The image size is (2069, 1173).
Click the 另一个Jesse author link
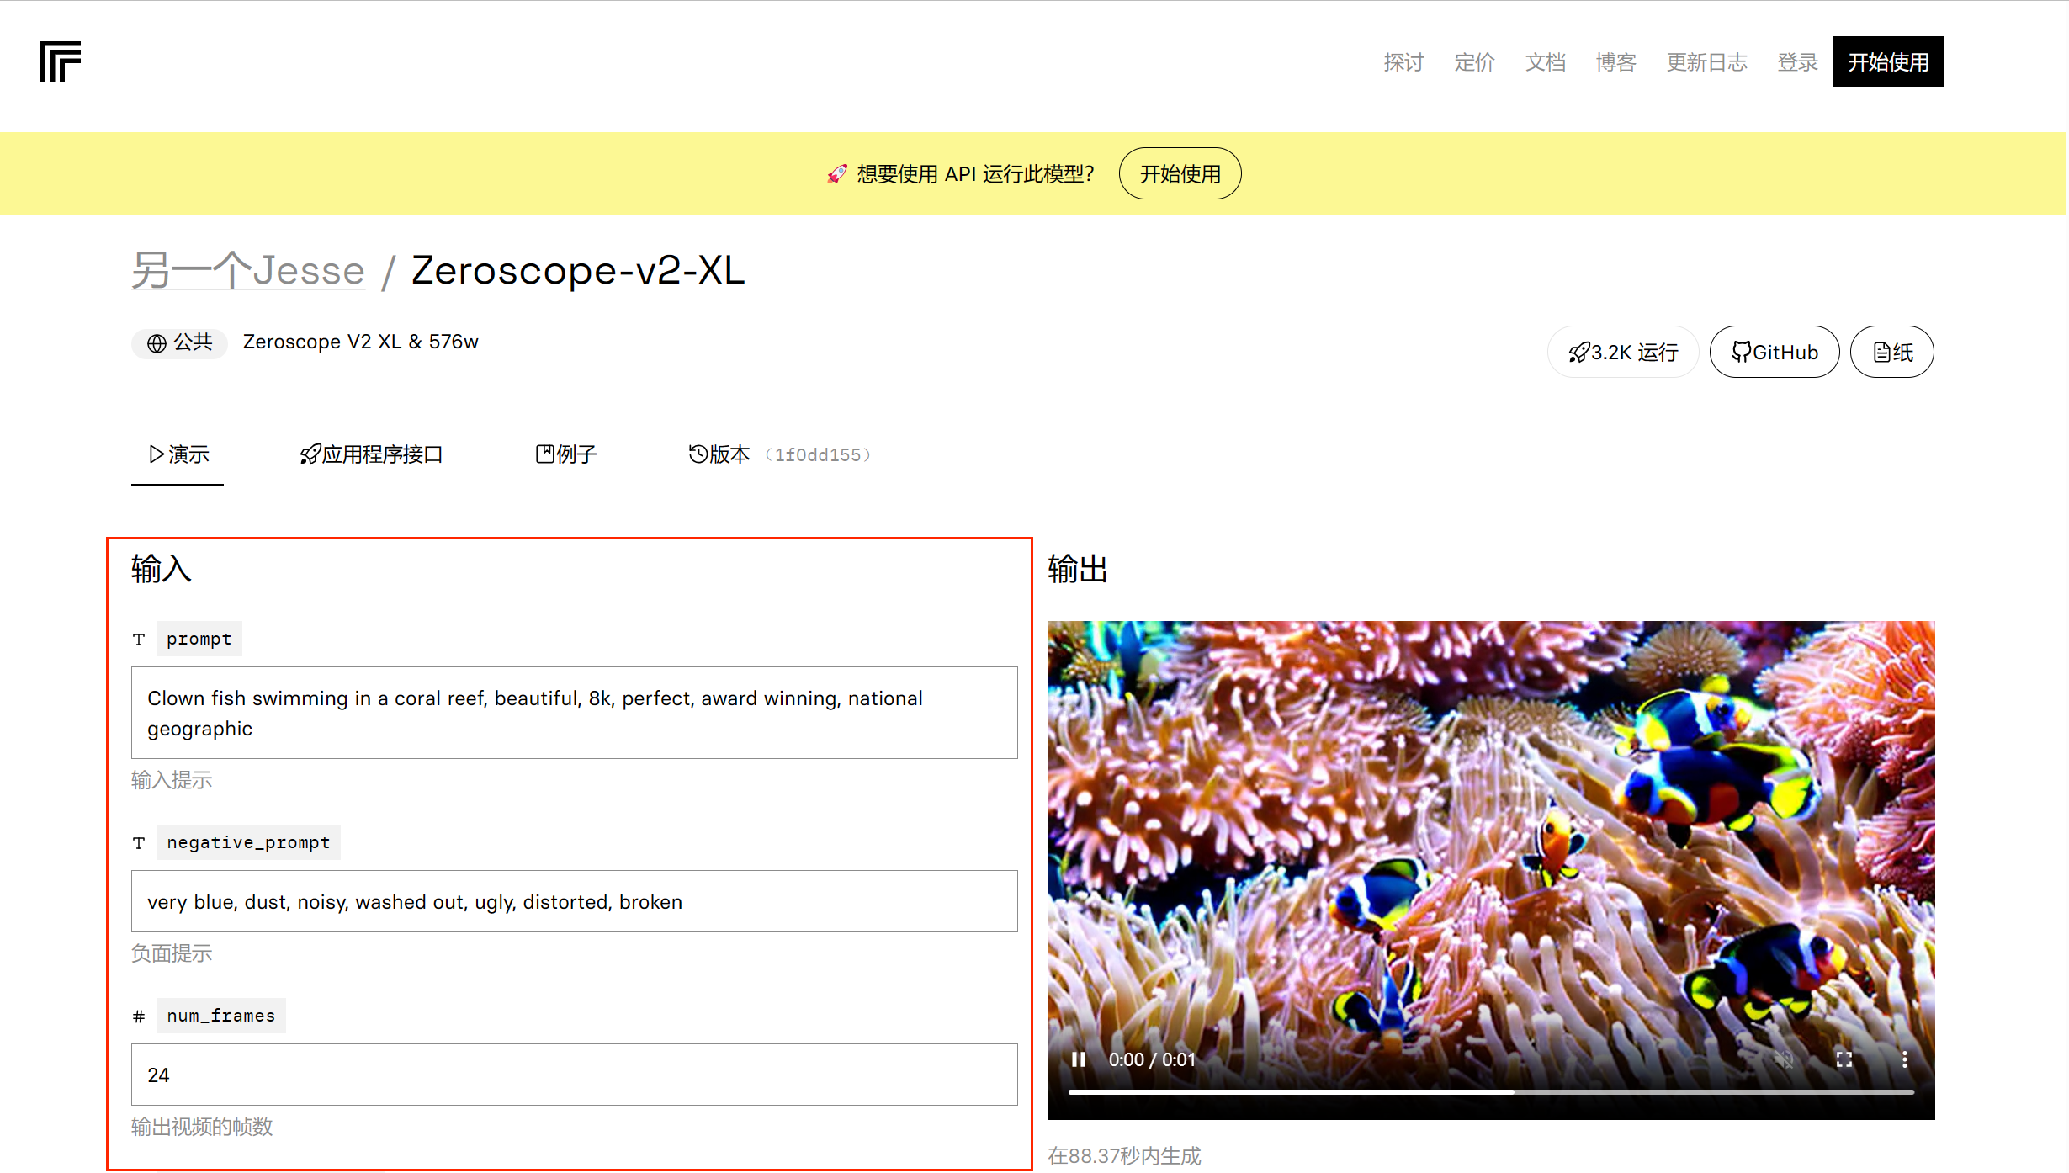tap(248, 271)
